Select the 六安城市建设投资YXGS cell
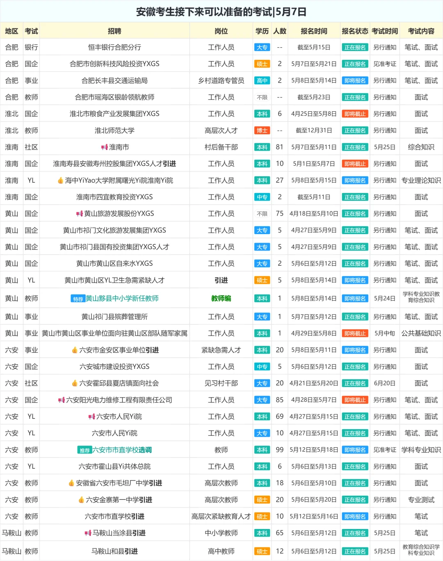Screen dimensions: 443x561 point(114,367)
